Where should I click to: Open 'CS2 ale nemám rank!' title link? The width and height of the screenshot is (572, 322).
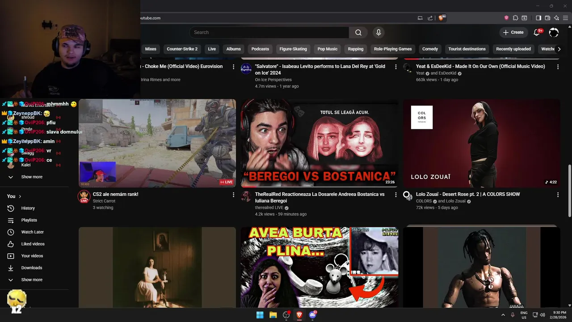[x=115, y=194]
